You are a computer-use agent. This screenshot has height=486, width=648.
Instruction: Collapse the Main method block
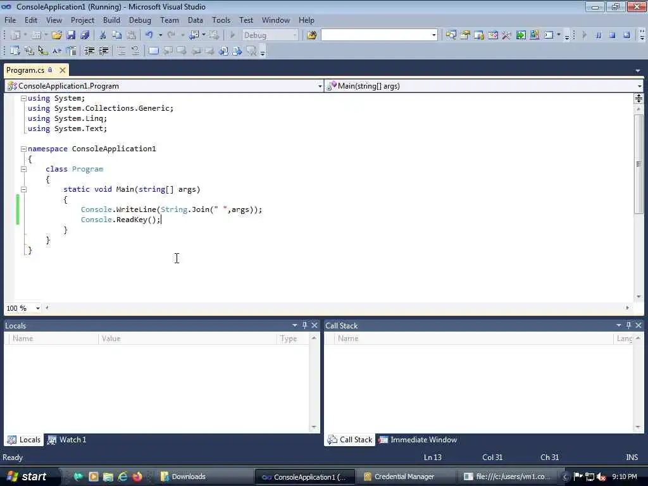point(23,189)
